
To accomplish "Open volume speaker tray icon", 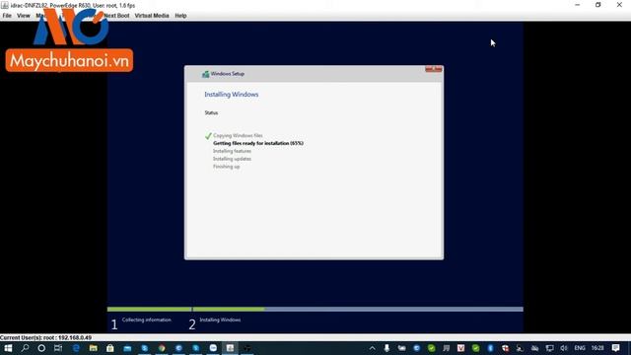I will (x=564, y=348).
